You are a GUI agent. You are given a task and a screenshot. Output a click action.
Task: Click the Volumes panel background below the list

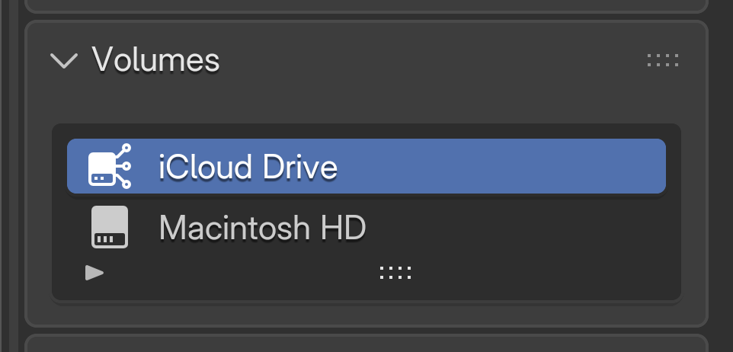(366, 314)
